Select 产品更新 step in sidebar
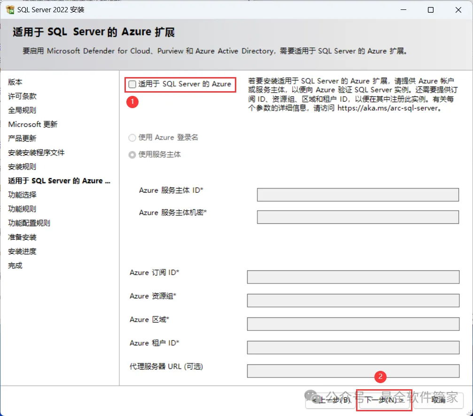This screenshot has width=473, height=416. pos(22,138)
